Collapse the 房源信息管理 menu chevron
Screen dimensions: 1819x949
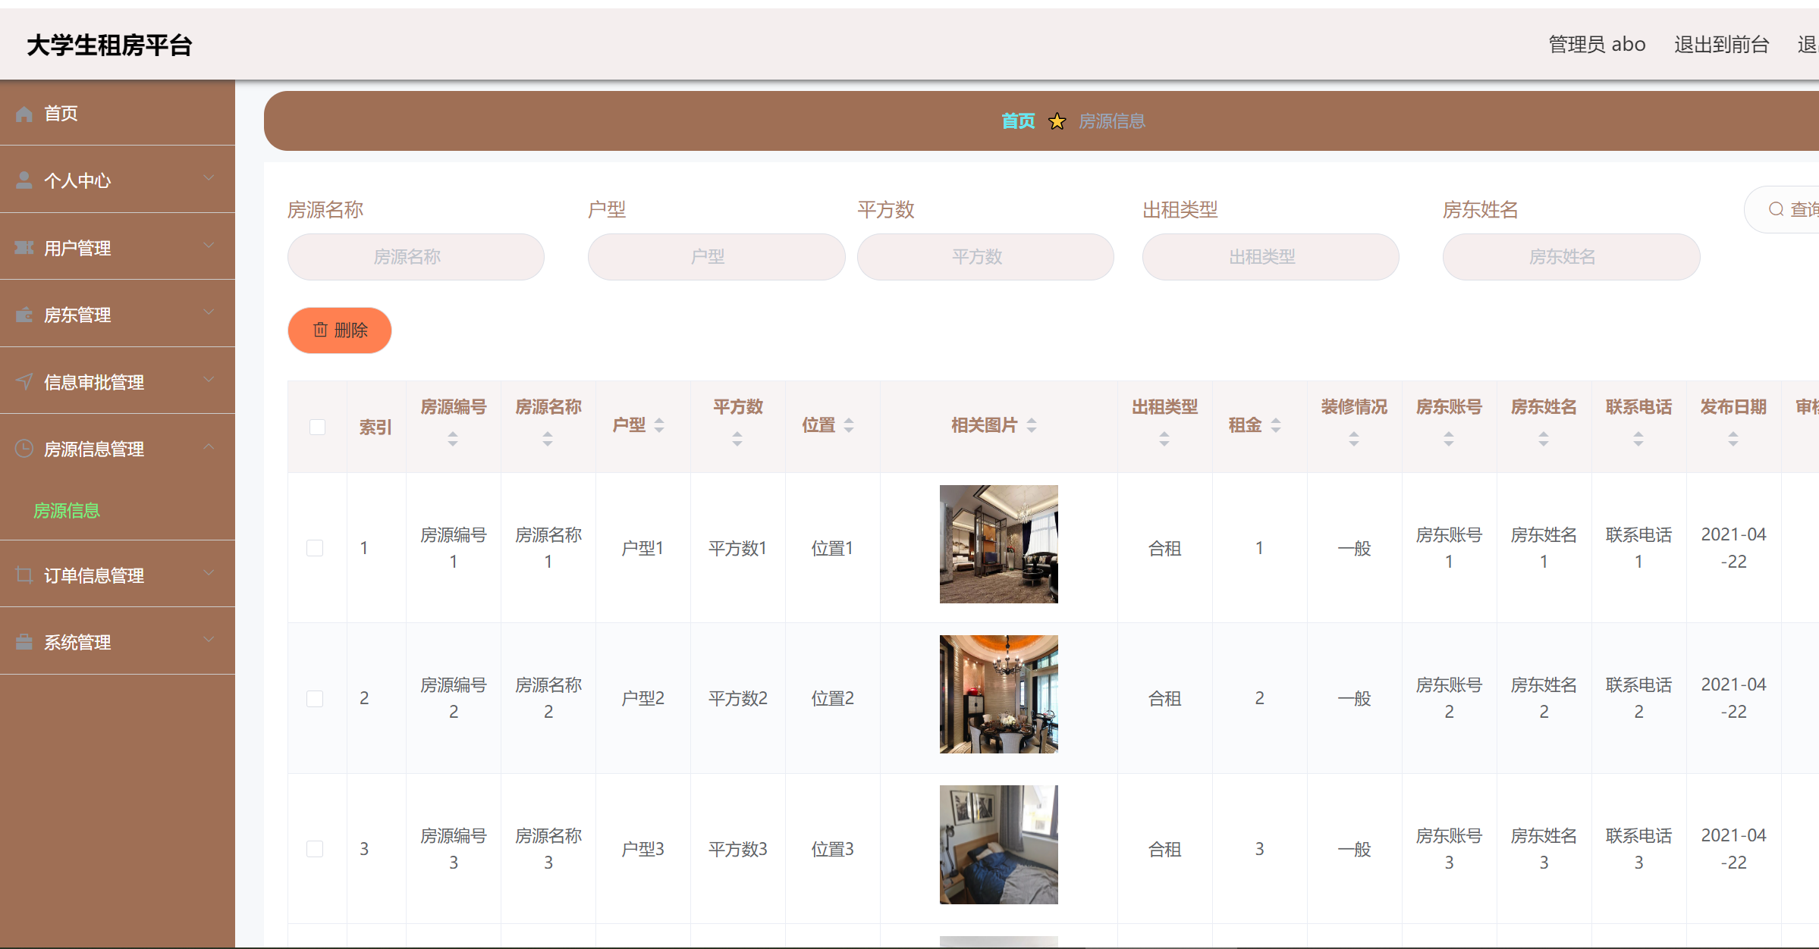(x=209, y=446)
